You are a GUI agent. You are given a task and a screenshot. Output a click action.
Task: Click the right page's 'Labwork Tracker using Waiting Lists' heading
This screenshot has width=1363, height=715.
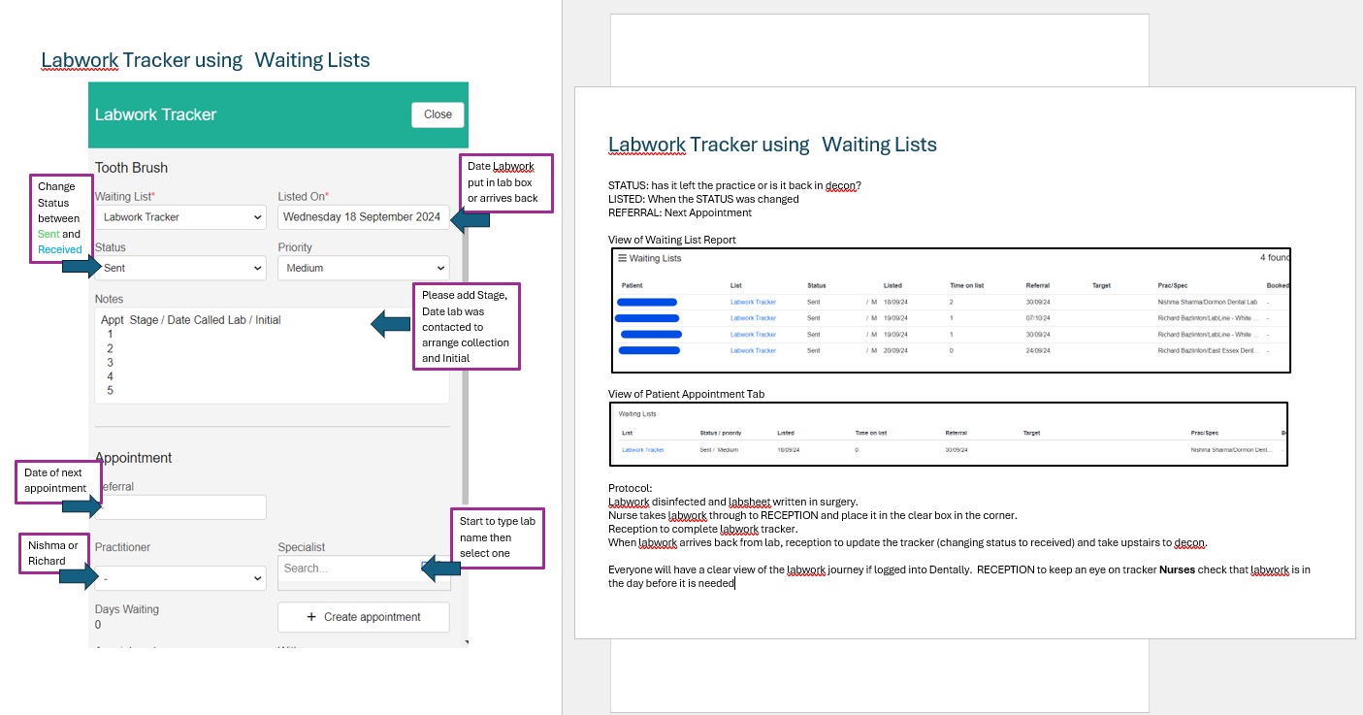coord(772,145)
